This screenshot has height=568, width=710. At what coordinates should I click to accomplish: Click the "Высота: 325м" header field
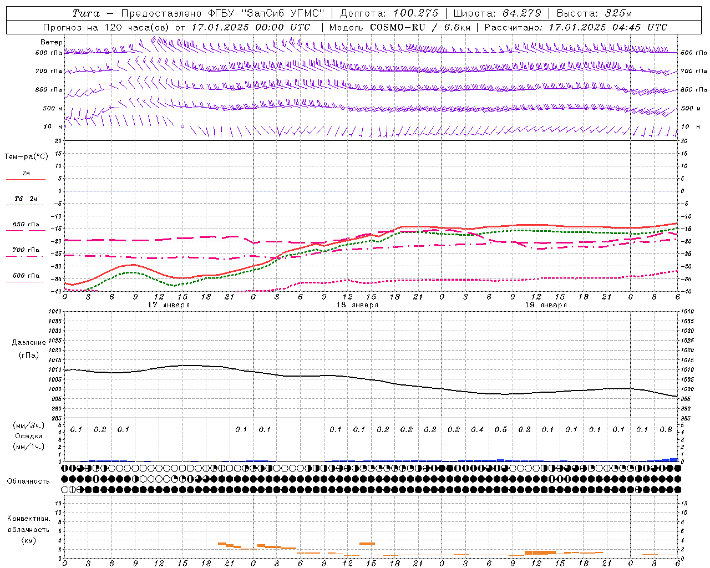tap(594, 13)
